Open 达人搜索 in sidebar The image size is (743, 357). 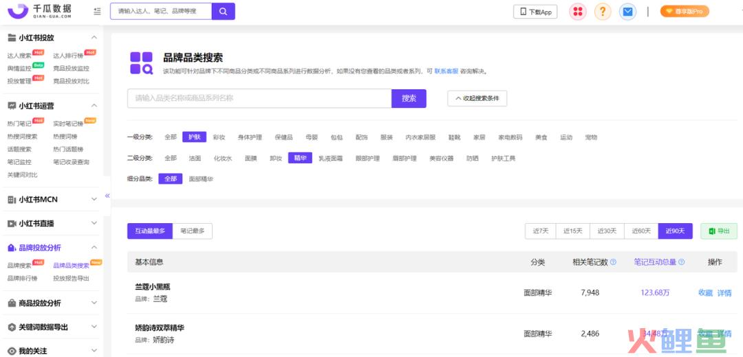19,56
